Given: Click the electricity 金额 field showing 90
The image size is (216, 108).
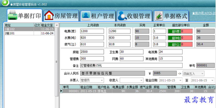Looking at the screenshot, I should point(206,31).
